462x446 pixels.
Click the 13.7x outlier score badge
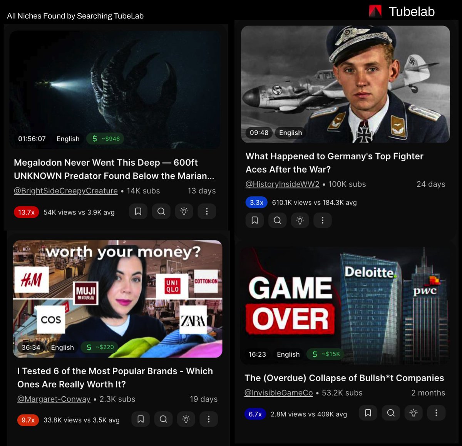(x=26, y=212)
